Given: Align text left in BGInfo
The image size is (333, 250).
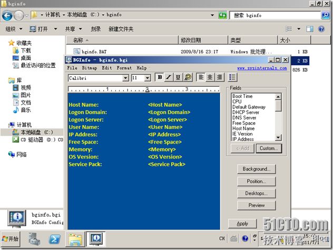Looking at the screenshot, I should (x=201, y=77).
